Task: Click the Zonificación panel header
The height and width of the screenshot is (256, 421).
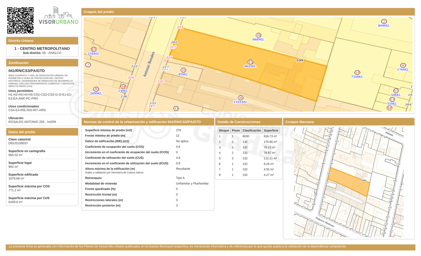Action: pyautogui.click(x=42, y=63)
